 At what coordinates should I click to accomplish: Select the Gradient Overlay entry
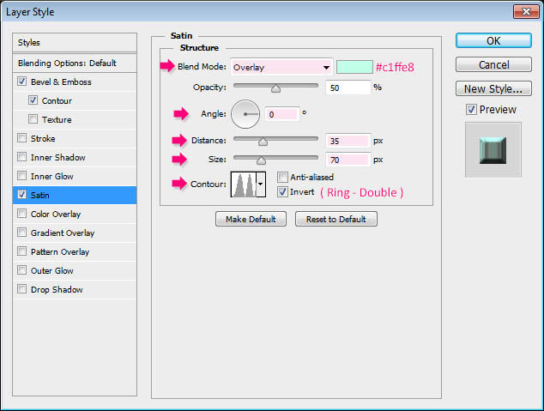(x=62, y=233)
